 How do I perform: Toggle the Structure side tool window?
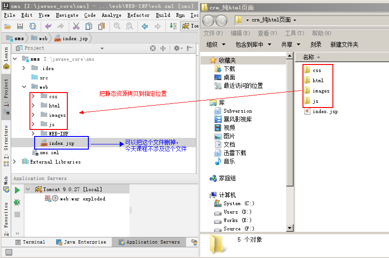pyautogui.click(x=6, y=145)
